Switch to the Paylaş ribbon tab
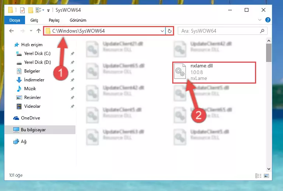Viewport: 283px width, 191px height. click(54, 20)
